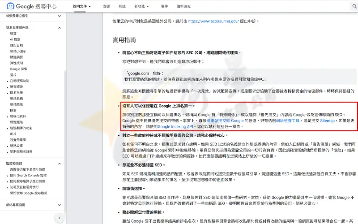Expand the 結構化資料 tree item

(x=7, y=116)
